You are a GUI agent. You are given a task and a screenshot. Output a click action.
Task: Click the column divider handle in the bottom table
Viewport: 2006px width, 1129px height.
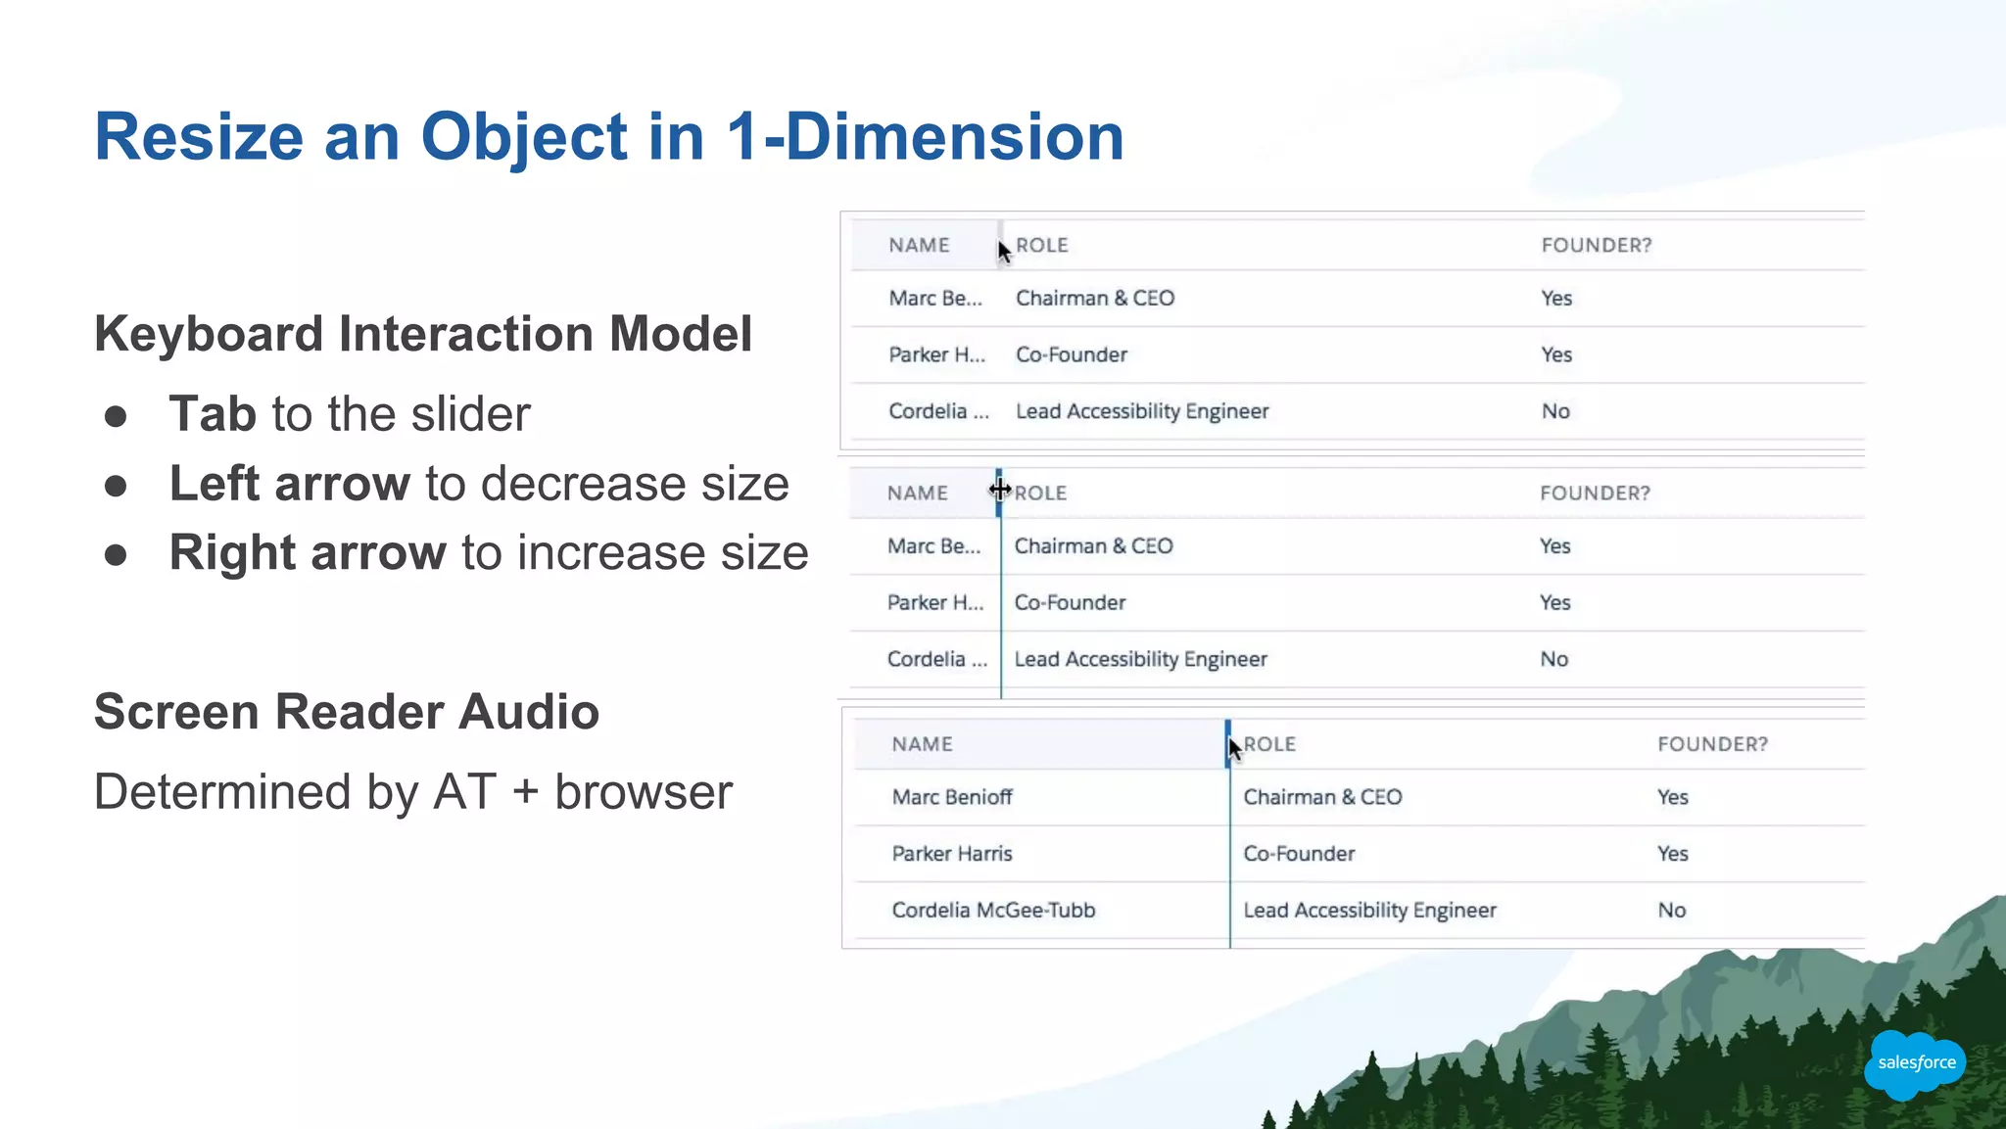(x=1228, y=743)
